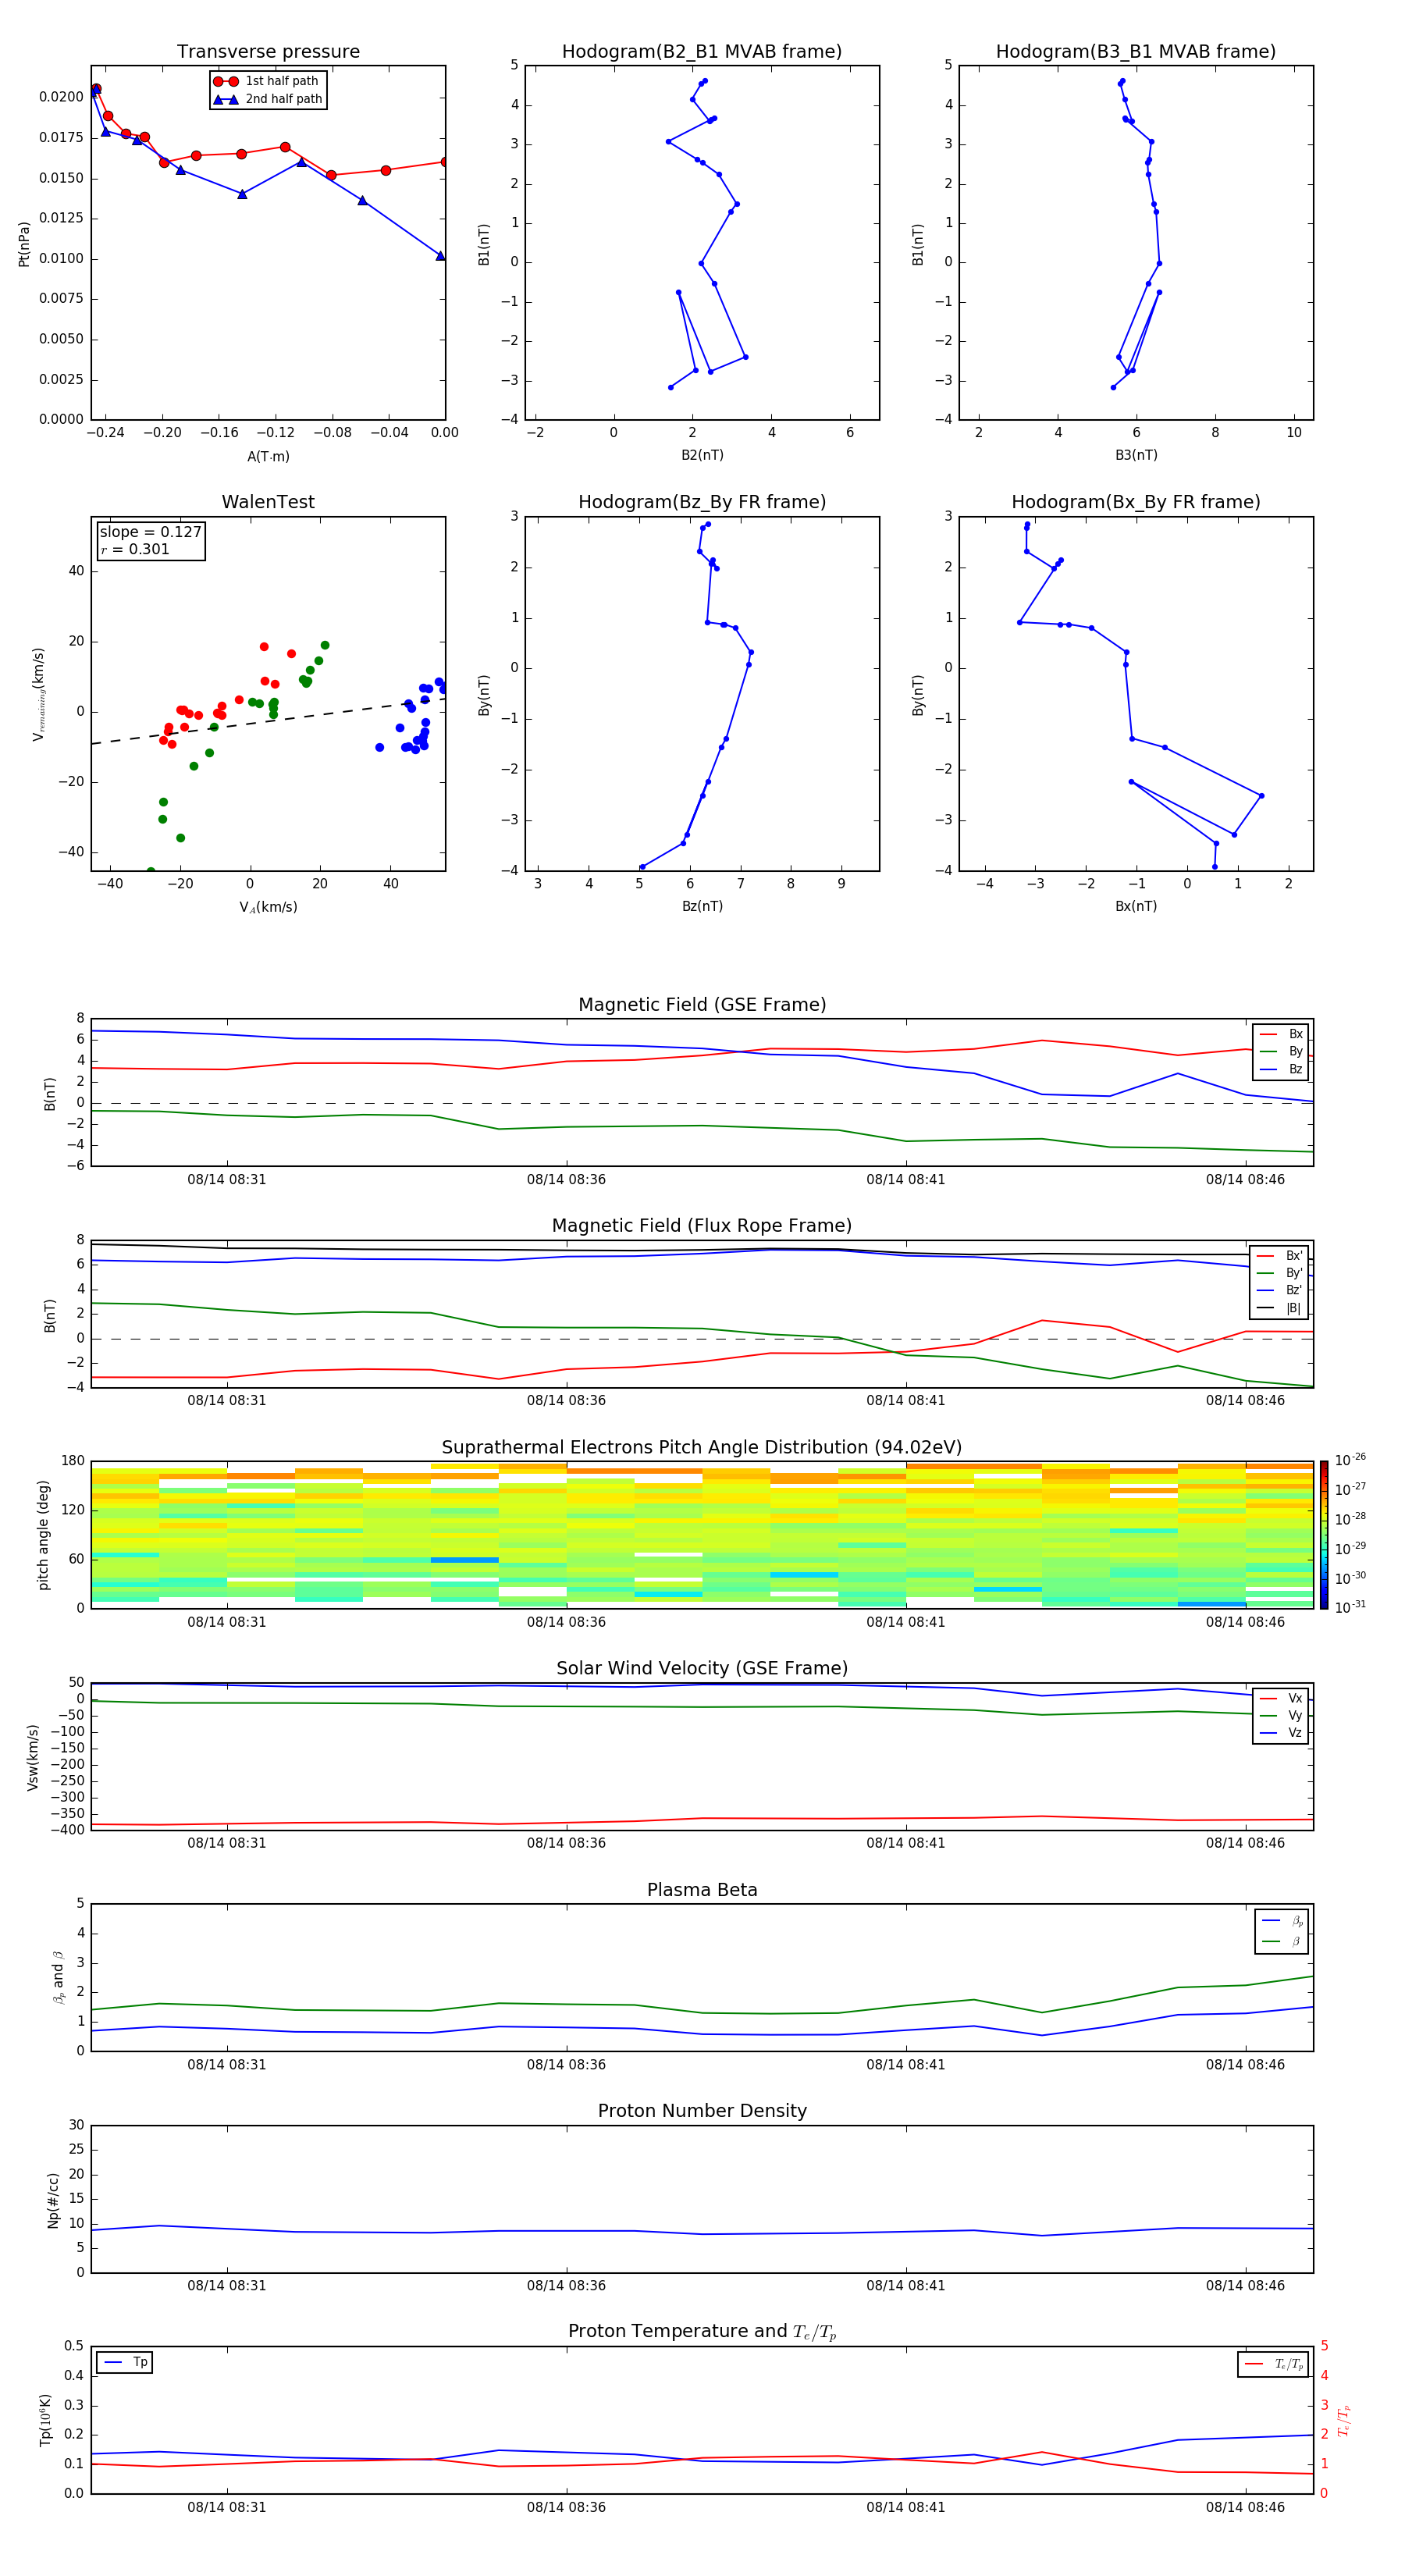Click the 'Bx(nT)' x-axis label
Viewport: 1405px width, 2576px height.
click(x=1136, y=906)
